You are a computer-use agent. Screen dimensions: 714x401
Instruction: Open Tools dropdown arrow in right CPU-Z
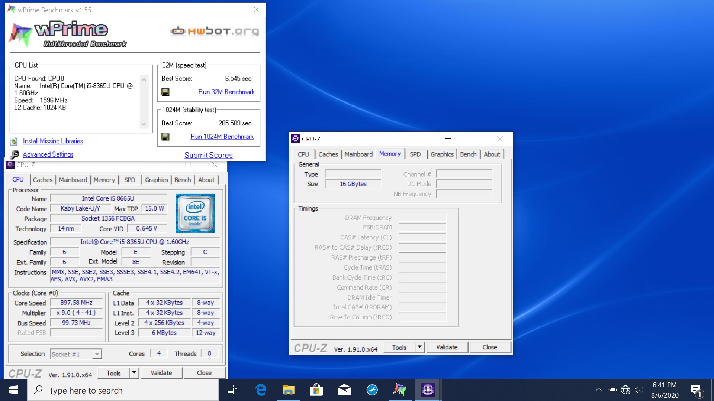point(419,347)
